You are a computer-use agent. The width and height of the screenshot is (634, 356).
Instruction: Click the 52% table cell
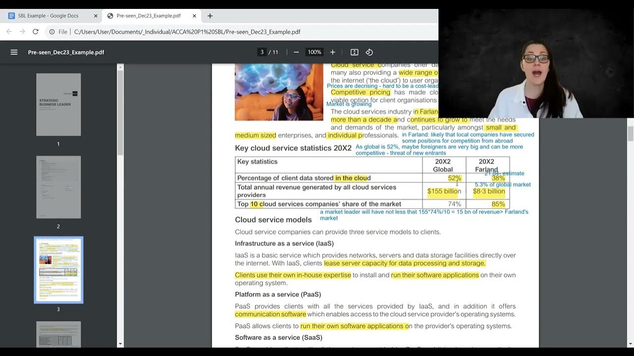coord(444,178)
